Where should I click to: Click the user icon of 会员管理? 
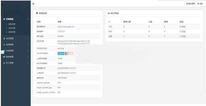pyautogui.click(x=4, y=39)
